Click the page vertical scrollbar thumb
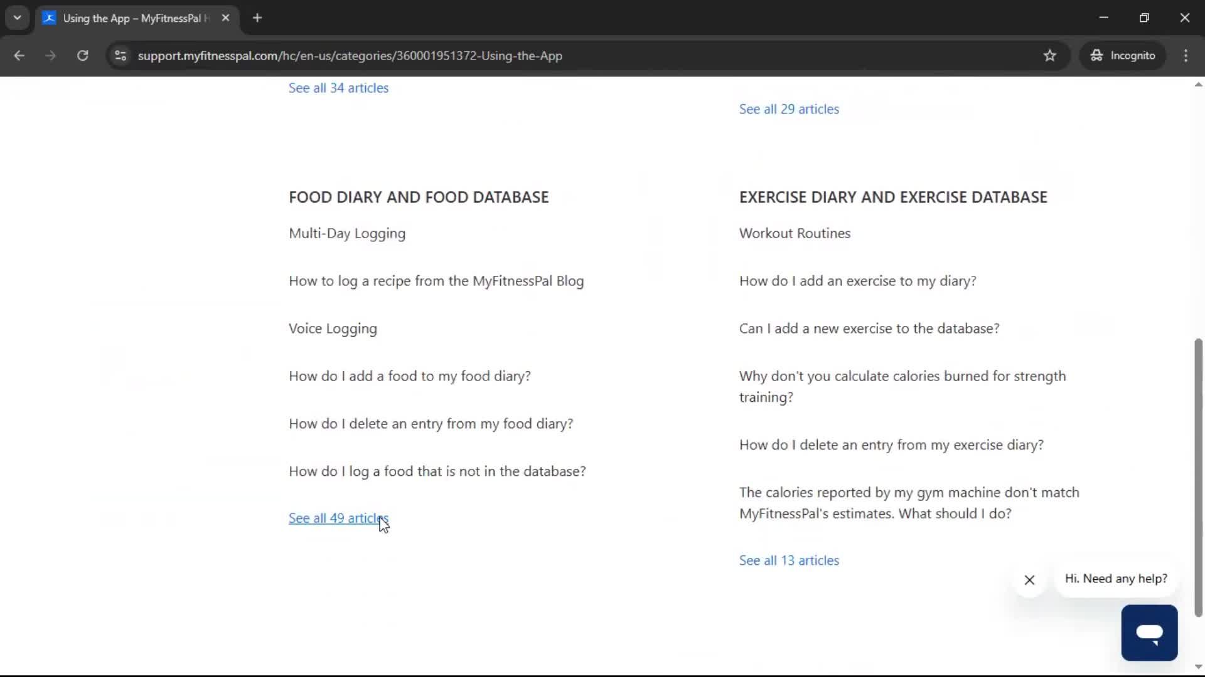The height and width of the screenshot is (677, 1205). (1198, 478)
